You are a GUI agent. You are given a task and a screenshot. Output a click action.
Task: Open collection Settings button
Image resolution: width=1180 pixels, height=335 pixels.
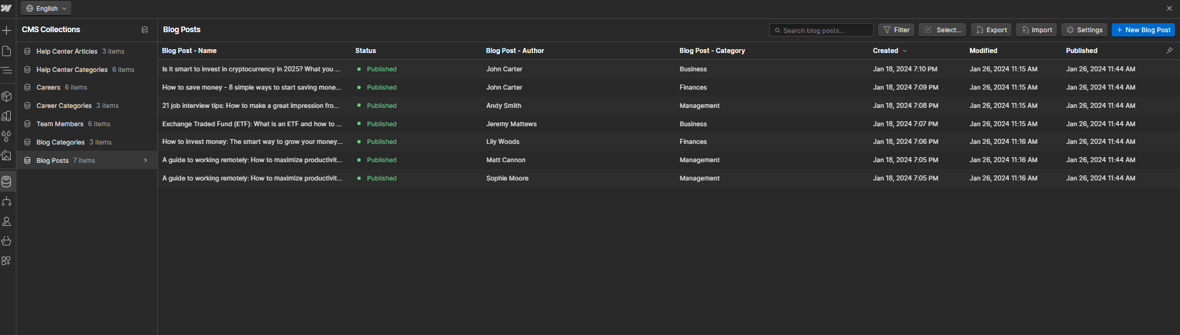click(x=1084, y=30)
